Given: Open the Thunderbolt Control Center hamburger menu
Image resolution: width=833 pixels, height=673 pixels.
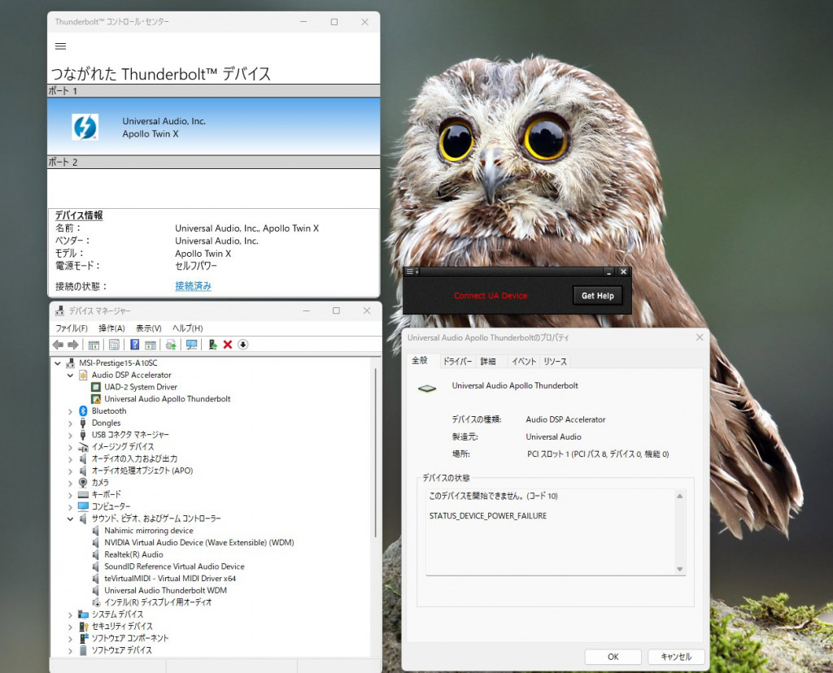Looking at the screenshot, I should click(x=60, y=46).
